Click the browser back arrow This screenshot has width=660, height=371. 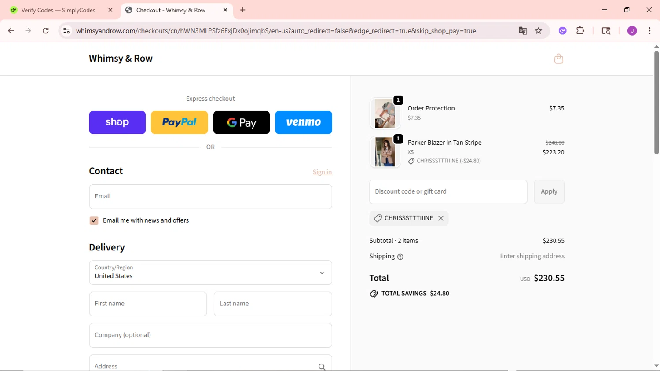pyautogui.click(x=11, y=31)
